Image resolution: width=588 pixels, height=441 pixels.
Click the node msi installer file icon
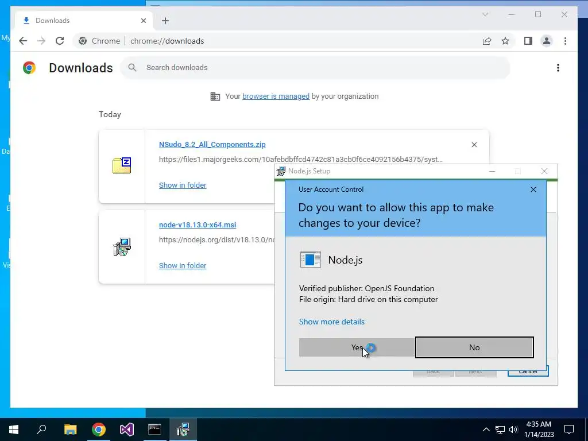point(122,246)
